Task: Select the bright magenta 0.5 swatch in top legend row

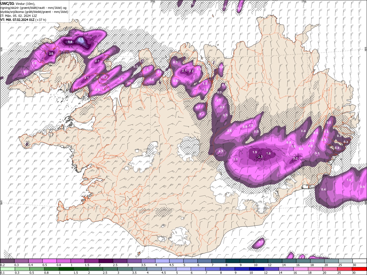Action: pyautogui.click(x=49, y=261)
